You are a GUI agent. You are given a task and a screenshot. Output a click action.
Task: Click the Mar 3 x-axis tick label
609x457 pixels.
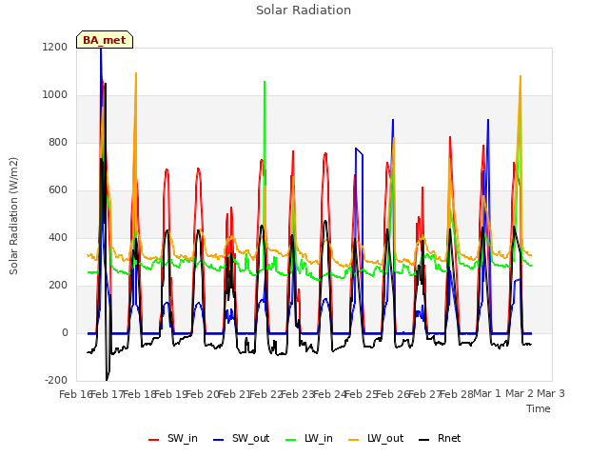click(551, 394)
